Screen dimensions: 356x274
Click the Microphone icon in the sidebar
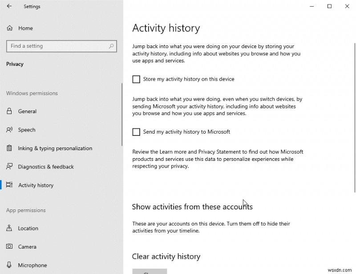click(x=10, y=265)
